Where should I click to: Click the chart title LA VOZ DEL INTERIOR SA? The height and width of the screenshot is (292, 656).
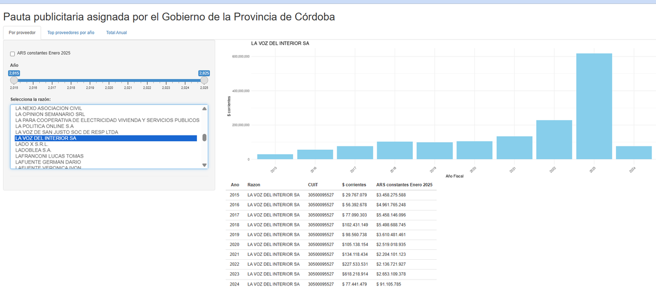(x=280, y=43)
